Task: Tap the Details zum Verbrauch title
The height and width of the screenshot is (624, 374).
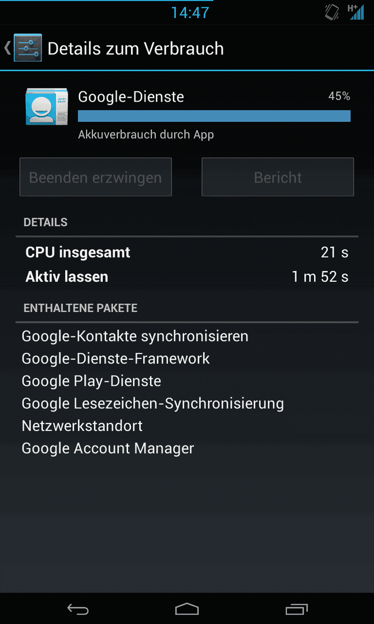Action: 136,48
